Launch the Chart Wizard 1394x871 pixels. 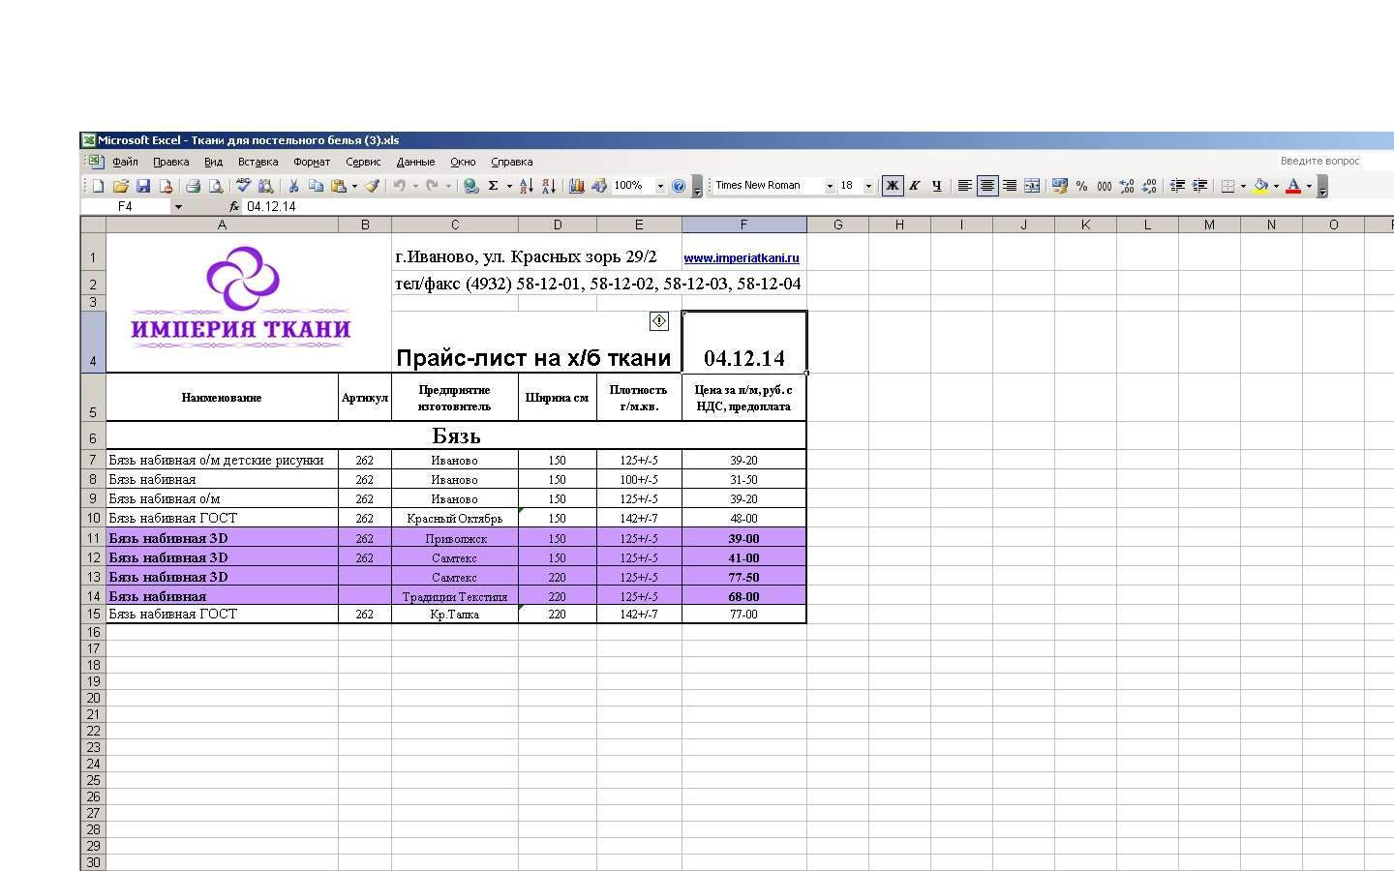click(x=576, y=186)
